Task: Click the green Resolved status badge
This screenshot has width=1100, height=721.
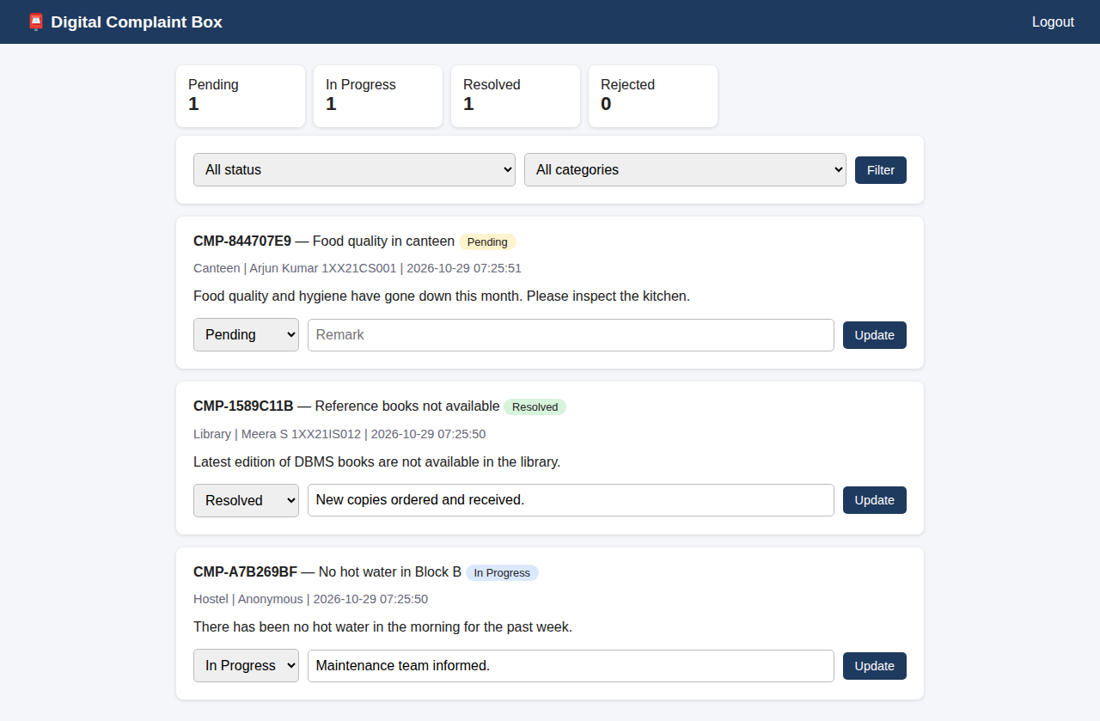Action: (535, 407)
